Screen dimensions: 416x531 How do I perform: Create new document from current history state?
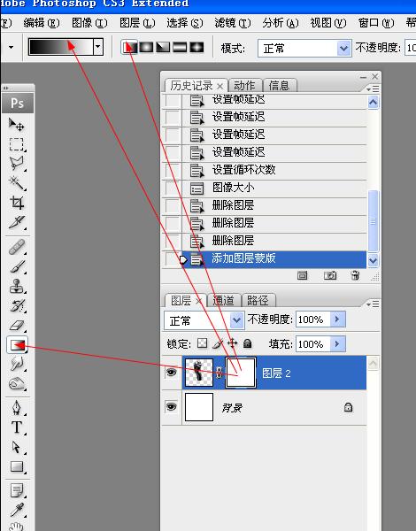[x=302, y=275]
